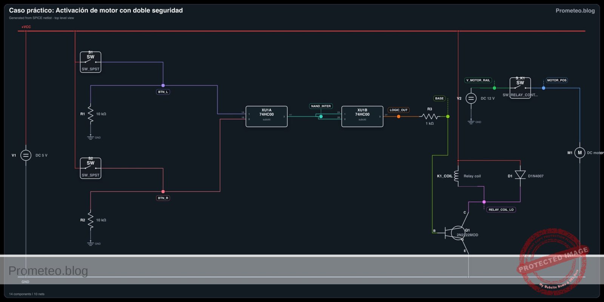Select the NAND_INTER net label

[x=321, y=106]
